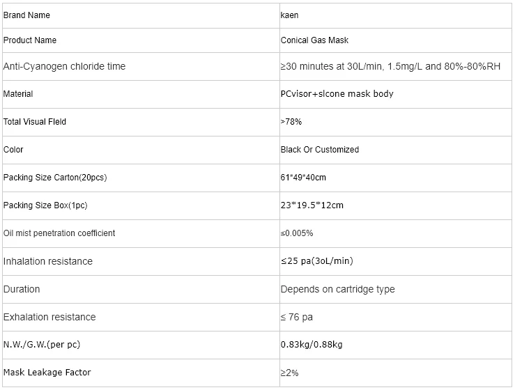Click Black Or Customized color value
This screenshot has width=515, height=390.
[x=320, y=150]
